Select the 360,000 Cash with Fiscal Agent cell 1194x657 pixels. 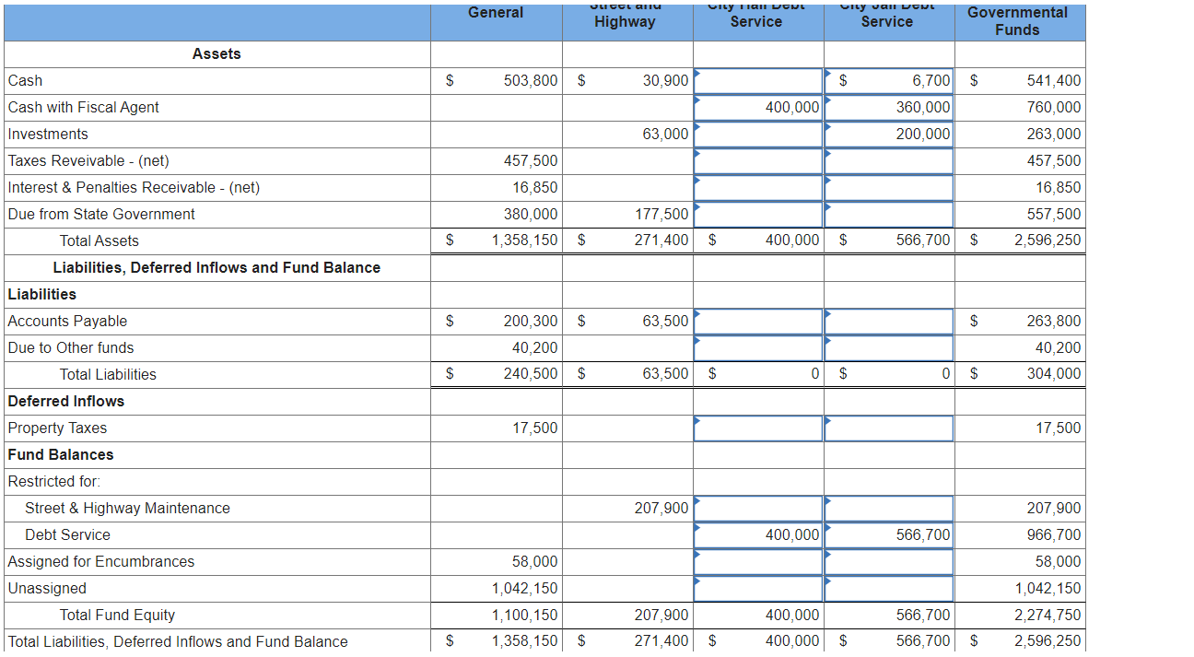click(x=888, y=107)
